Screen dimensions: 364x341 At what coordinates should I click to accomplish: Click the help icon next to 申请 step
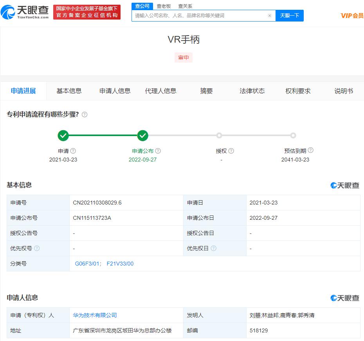tap(73, 151)
